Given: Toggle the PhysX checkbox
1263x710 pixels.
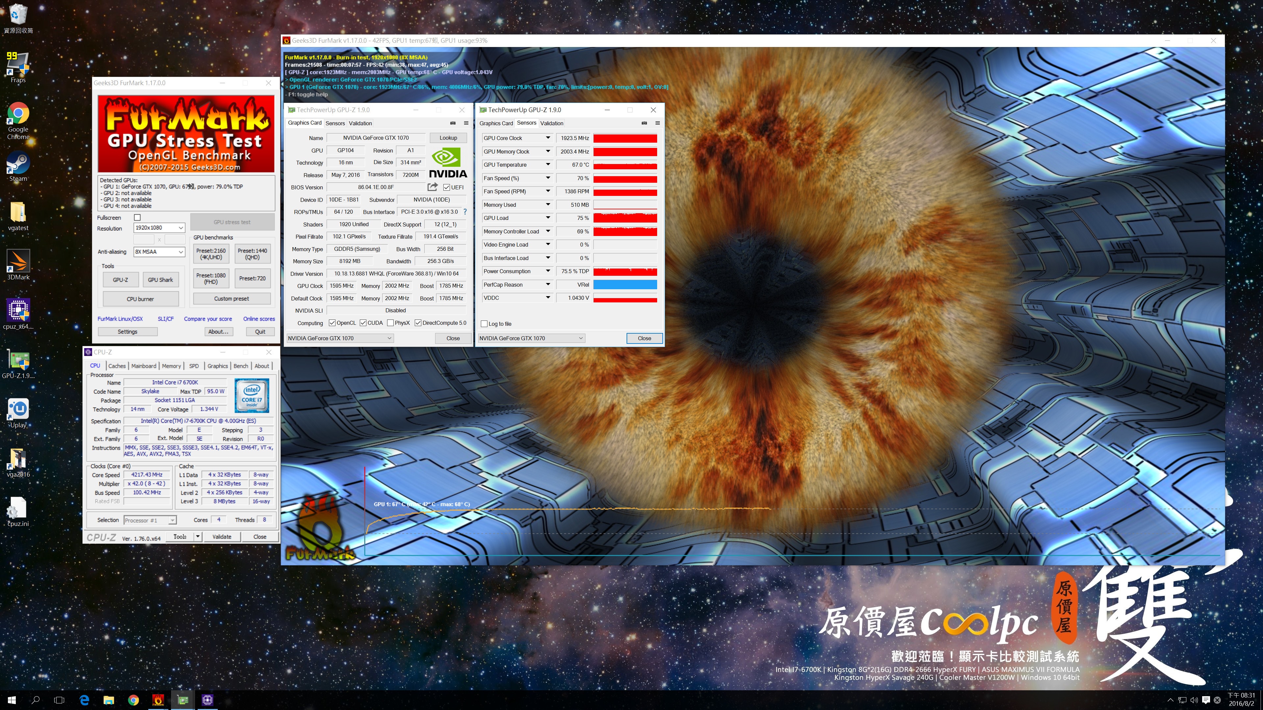Looking at the screenshot, I should click(390, 322).
